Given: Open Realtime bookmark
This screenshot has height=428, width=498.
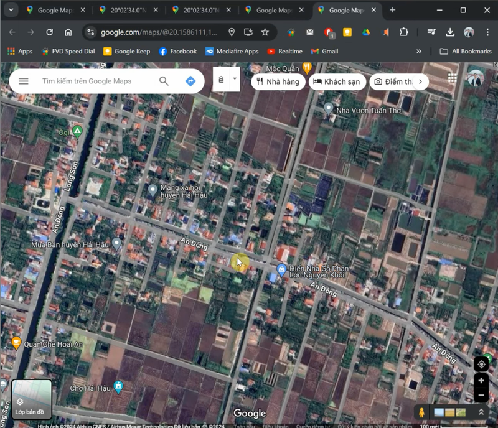Looking at the screenshot, I should point(285,52).
